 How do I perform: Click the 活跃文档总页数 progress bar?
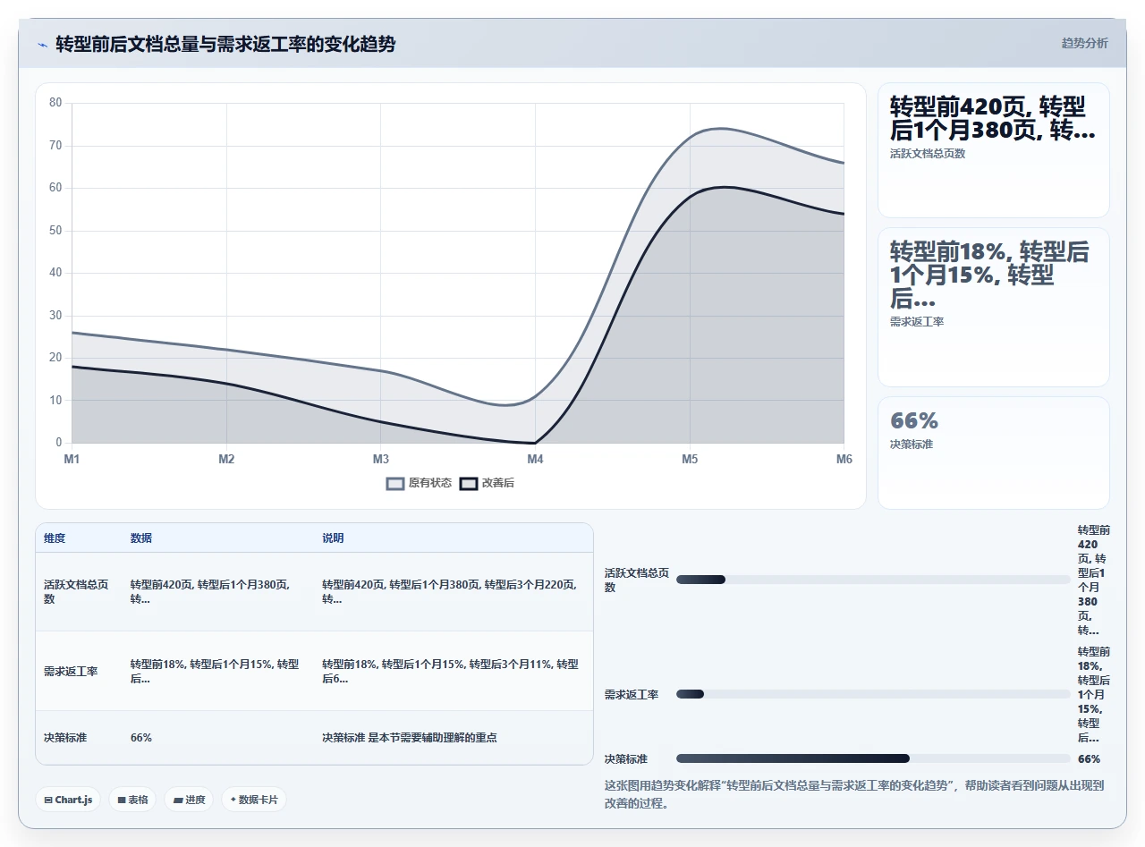tap(873, 580)
